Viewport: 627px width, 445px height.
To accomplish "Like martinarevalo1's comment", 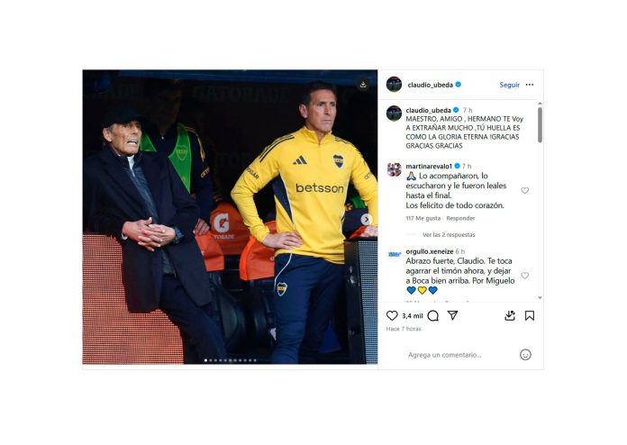I will click(x=524, y=191).
